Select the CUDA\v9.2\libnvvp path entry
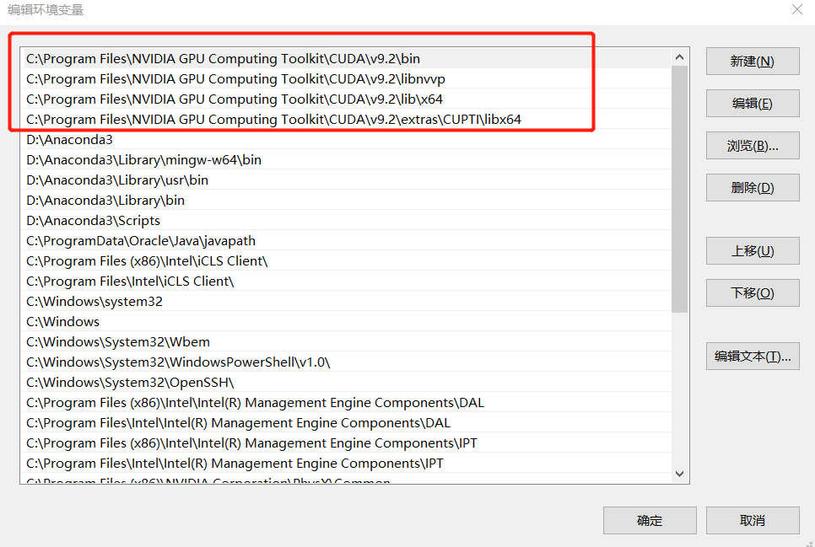 click(346, 79)
